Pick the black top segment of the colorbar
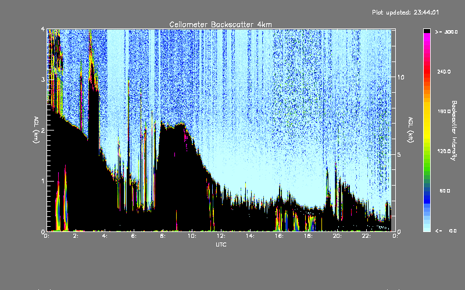This screenshot has height=290, width=465. tap(427, 31)
